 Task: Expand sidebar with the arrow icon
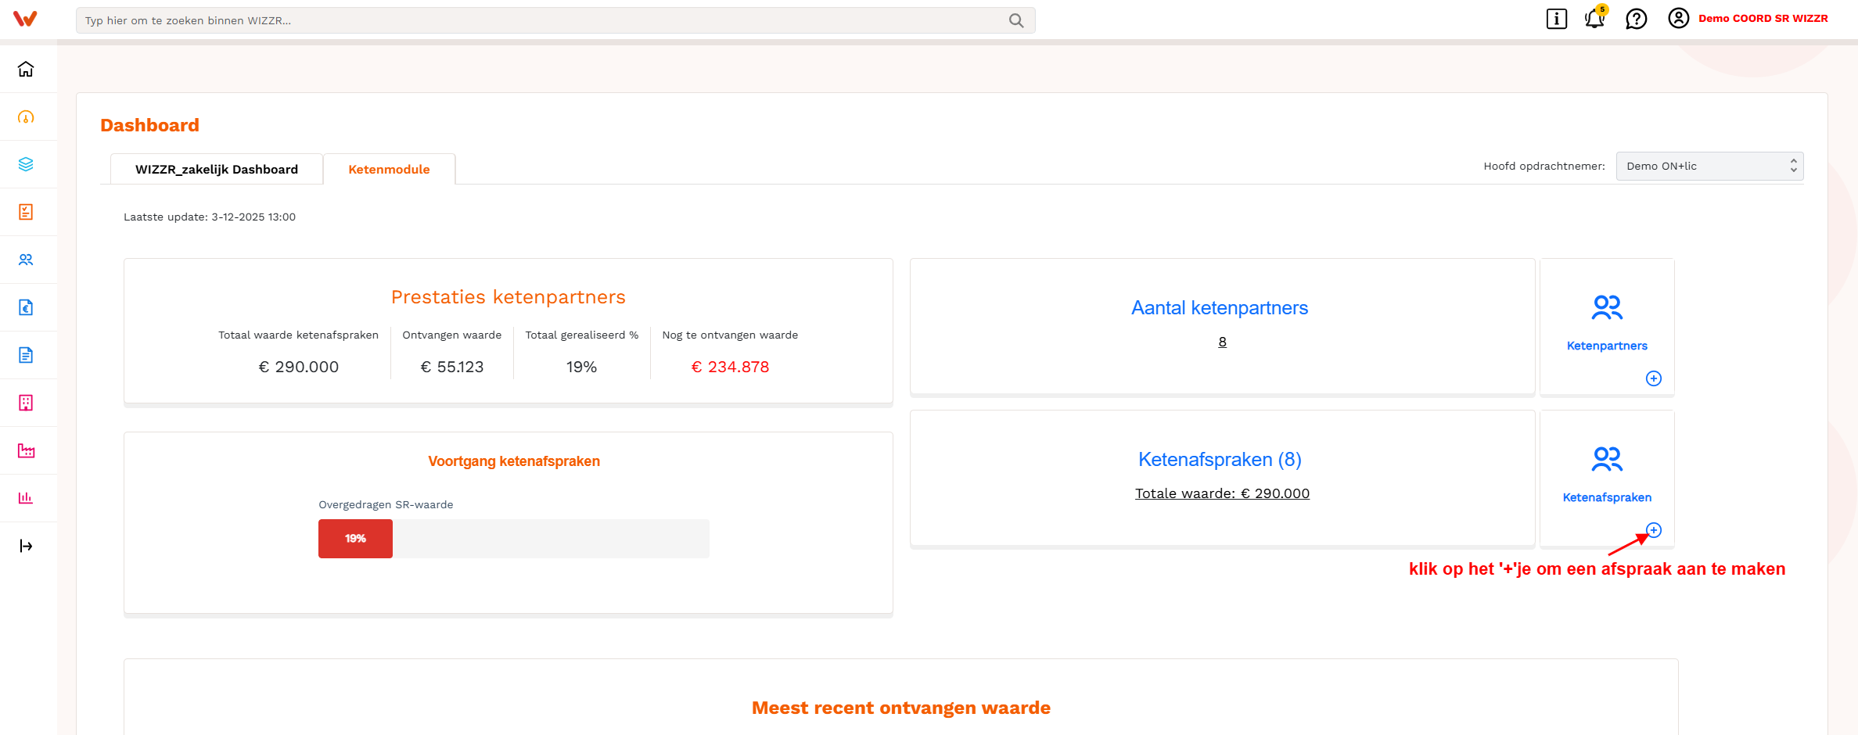coord(26,546)
